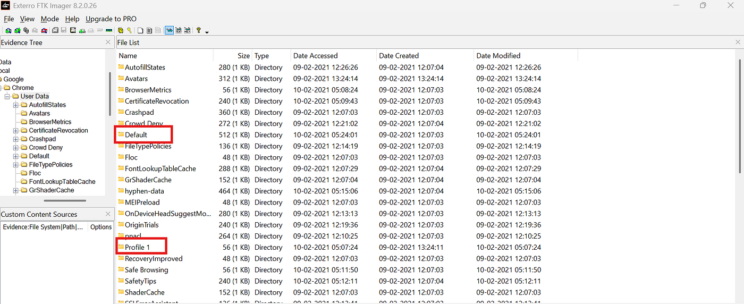This screenshot has height=304, width=744.
Task: Click Options in Custom Content Sources
Action: (x=101, y=227)
